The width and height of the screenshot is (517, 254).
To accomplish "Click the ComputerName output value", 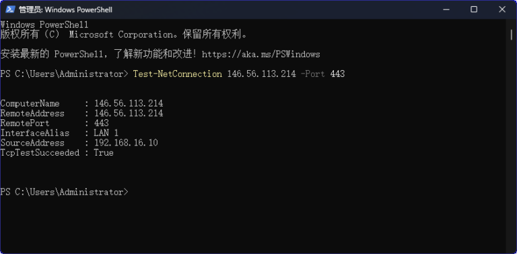I will (129, 104).
